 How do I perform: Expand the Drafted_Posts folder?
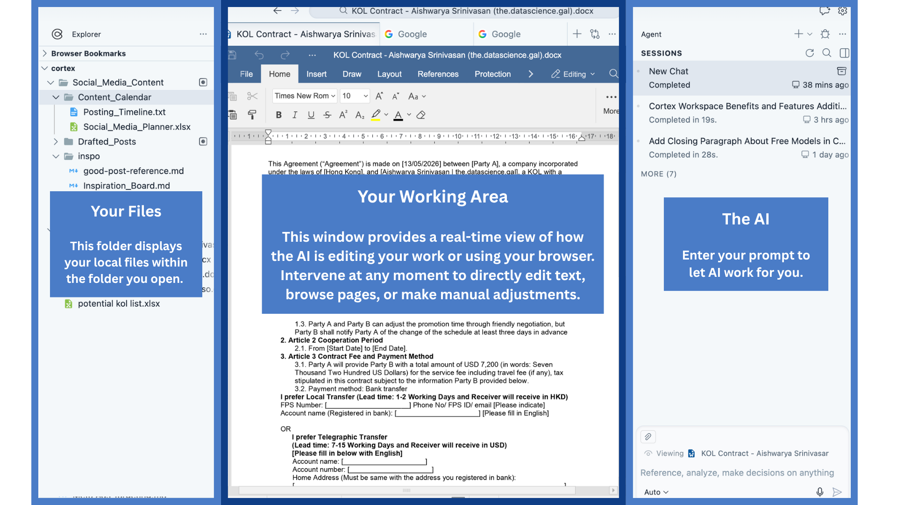coord(56,142)
